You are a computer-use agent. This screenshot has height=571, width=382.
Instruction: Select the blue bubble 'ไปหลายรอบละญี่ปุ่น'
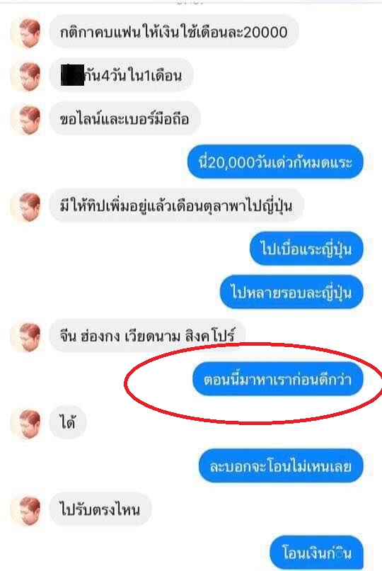pyautogui.click(x=291, y=292)
